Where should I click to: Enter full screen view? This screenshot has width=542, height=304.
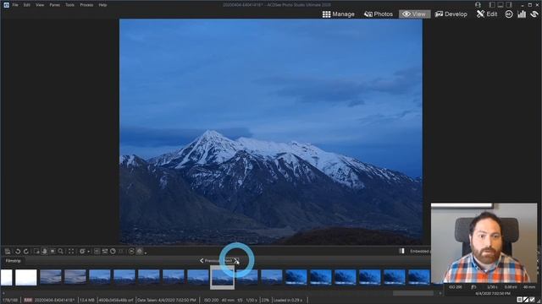pyautogui.click(x=71, y=252)
